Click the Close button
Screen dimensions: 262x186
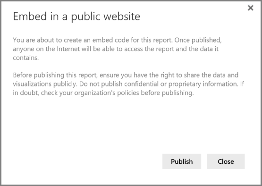tap(226, 161)
